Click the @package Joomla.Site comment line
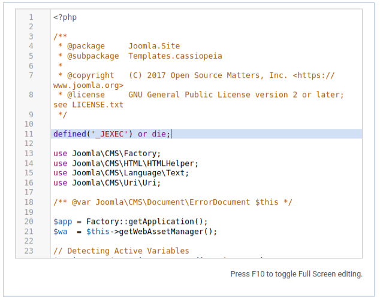 119,46
